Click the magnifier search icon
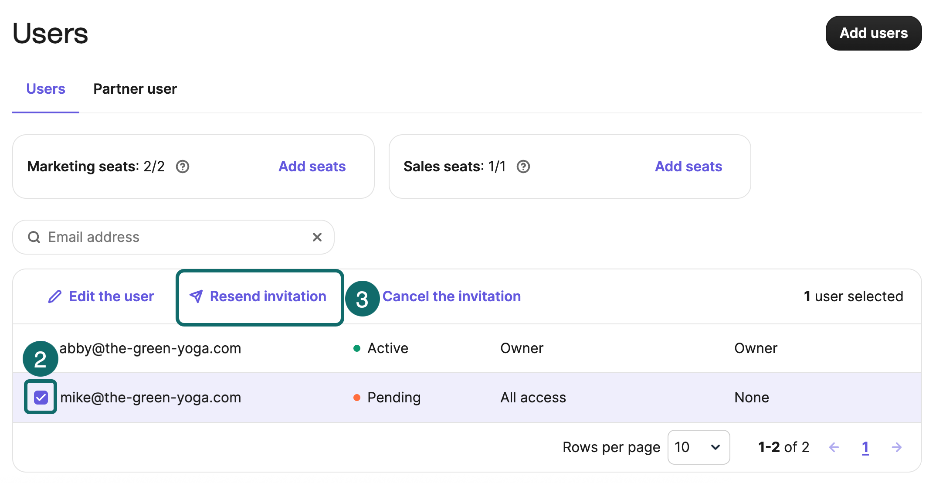Image resolution: width=936 pixels, height=483 pixels. (x=34, y=237)
